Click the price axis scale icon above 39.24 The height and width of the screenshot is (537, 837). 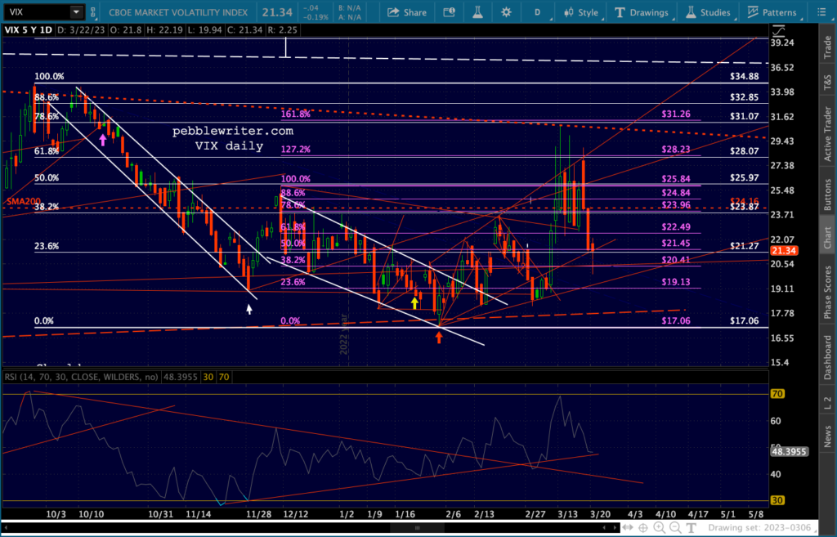pyautogui.click(x=778, y=30)
